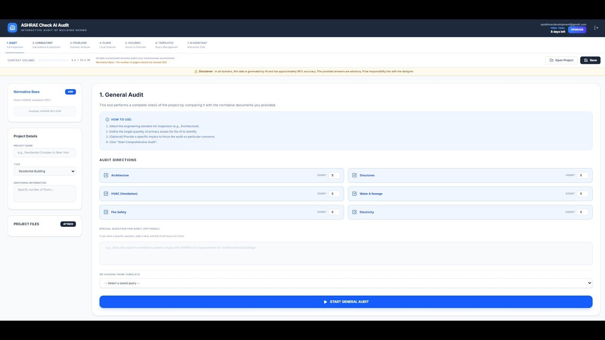Click the Context Volume progress bar
605x340 pixels.
coord(53,60)
